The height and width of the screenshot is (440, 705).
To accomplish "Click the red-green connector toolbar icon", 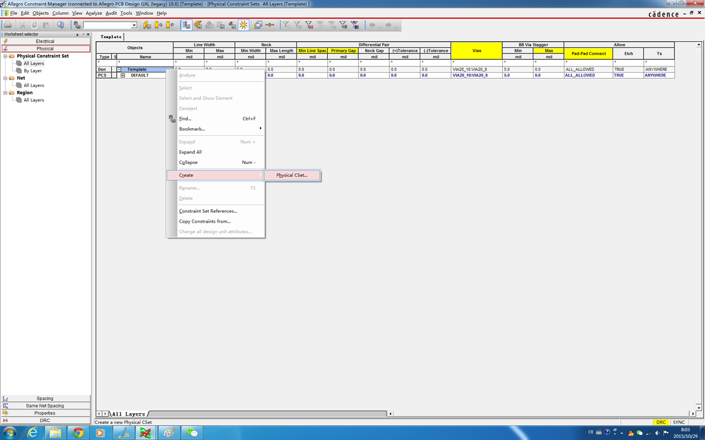I will click(x=270, y=25).
